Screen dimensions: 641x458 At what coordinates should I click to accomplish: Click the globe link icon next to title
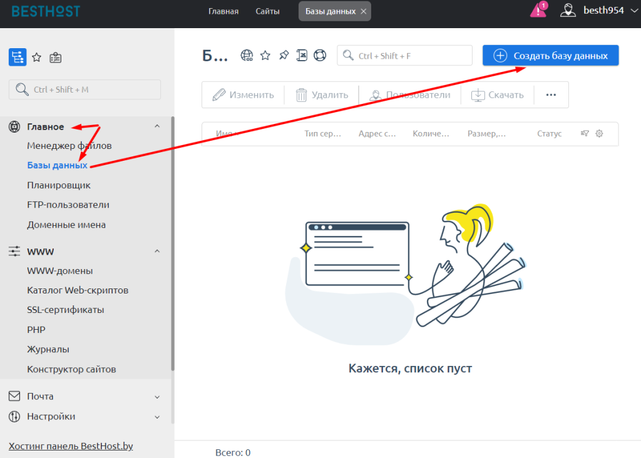247,55
